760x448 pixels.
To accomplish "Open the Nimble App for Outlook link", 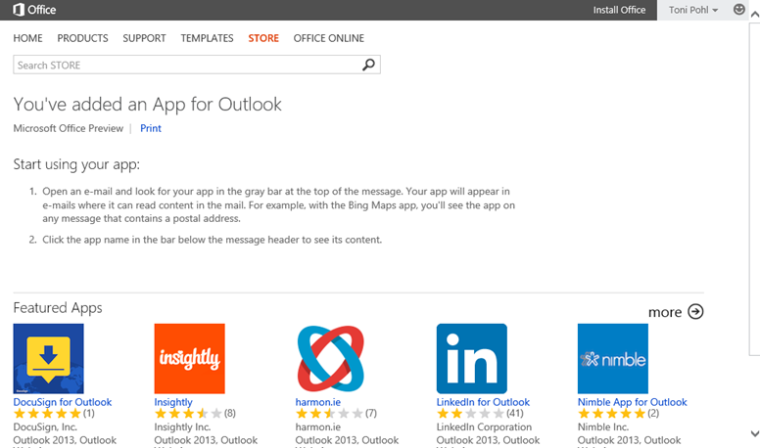I will [632, 402].
